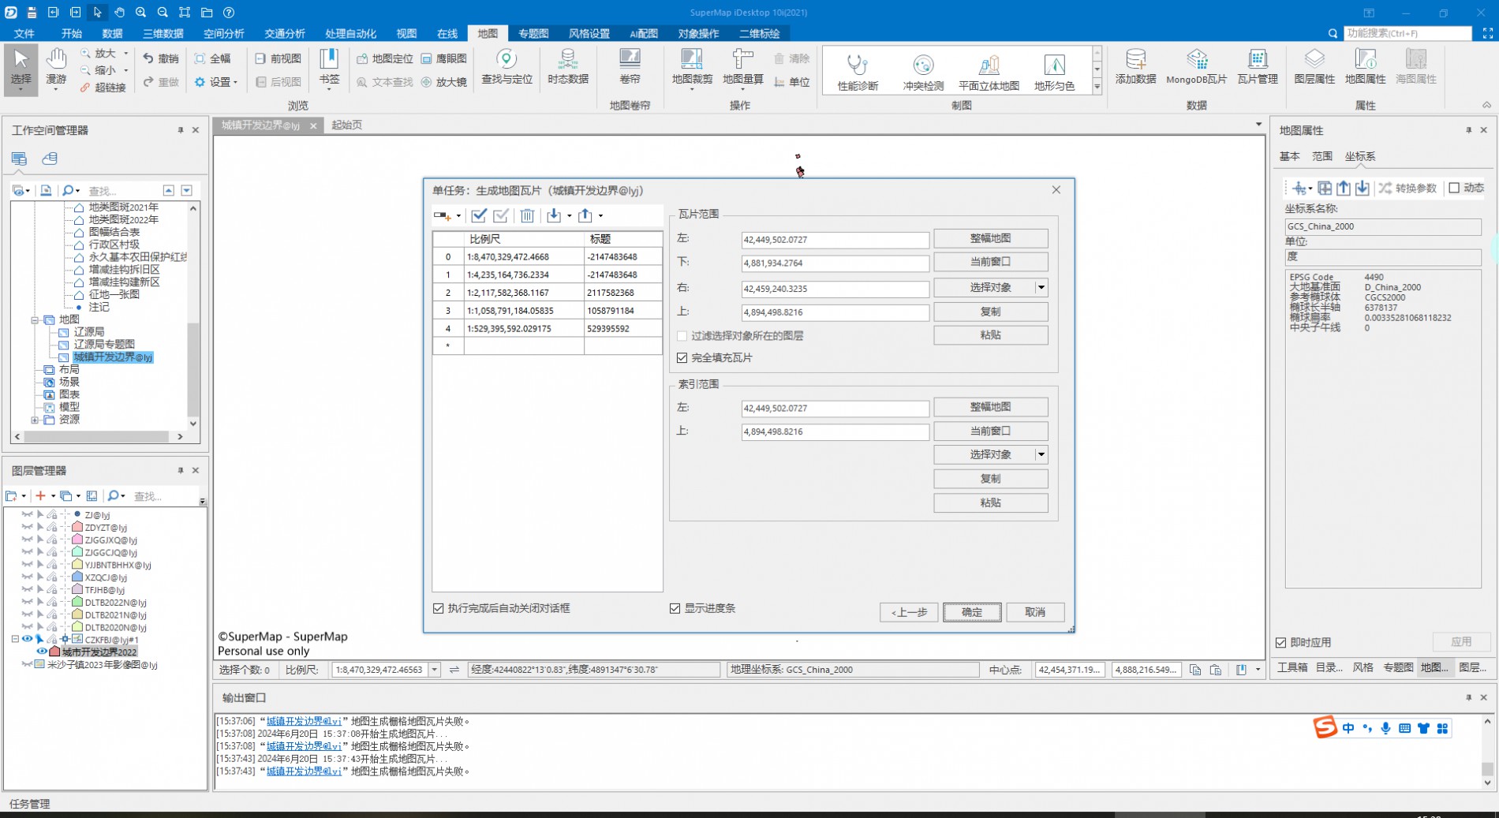Click the 功能搜索 search box
Viewport: 1499px width, 818px height.
(1407, 33)
